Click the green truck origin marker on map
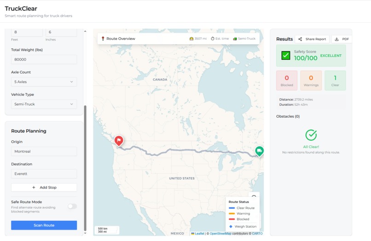The image size is (371, 241). [259, 151]
